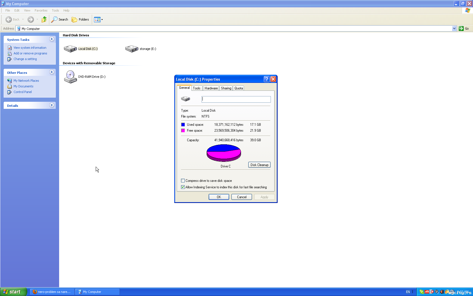Click the magenta Free space color swatch
Screen dimensions: 473x296
[x=183, y=131]
